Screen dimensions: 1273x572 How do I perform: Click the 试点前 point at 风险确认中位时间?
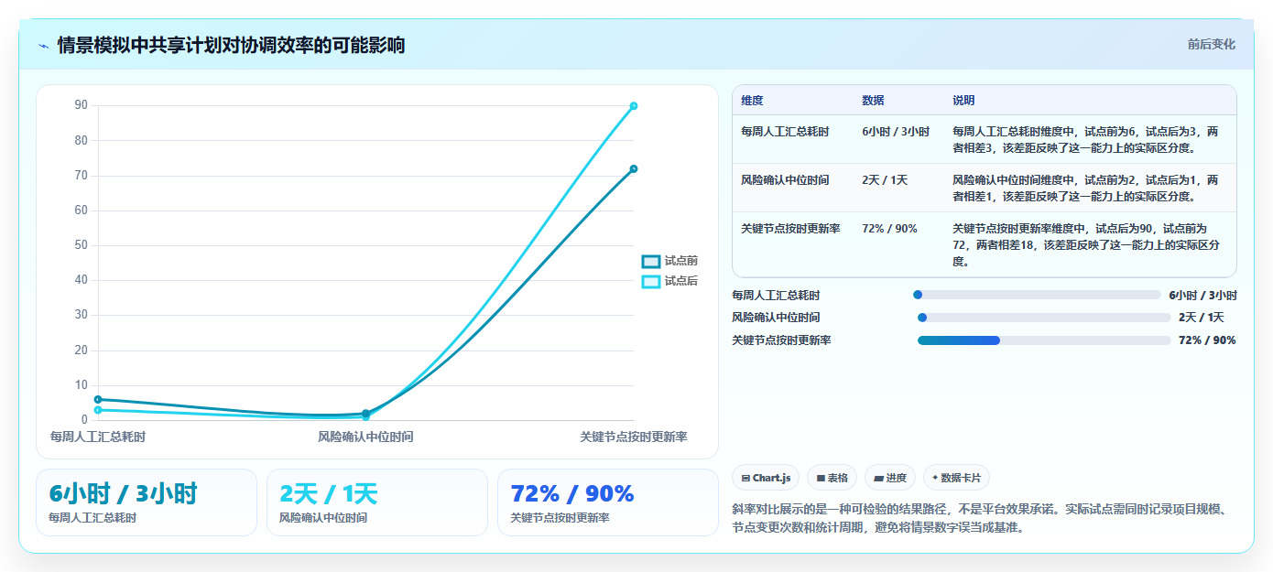[365, 413]
